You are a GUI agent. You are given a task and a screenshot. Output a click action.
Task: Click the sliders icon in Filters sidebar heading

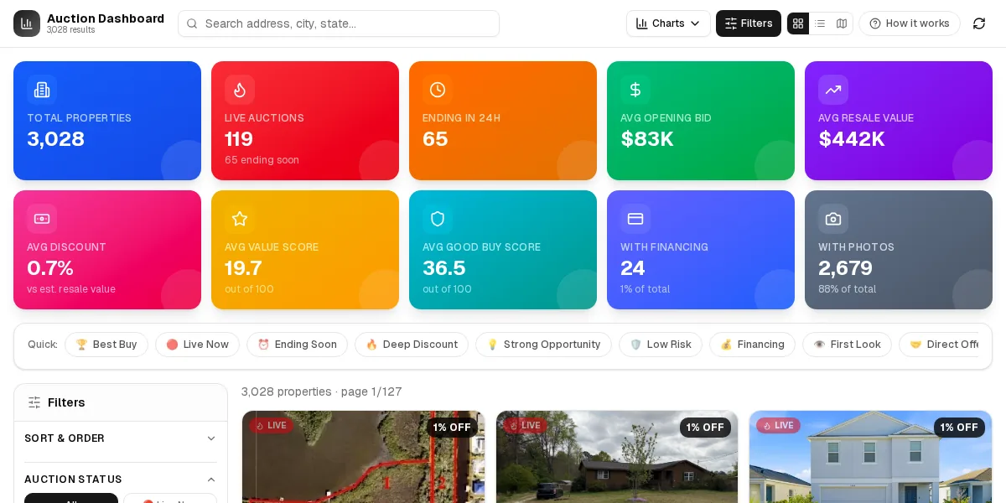tap(34, 402)
